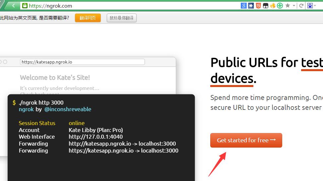This screenshot has width=323, height=181.
Task: Click 'It's currently under development…' text
Action: pyautogui.click(x=60, y=88)
